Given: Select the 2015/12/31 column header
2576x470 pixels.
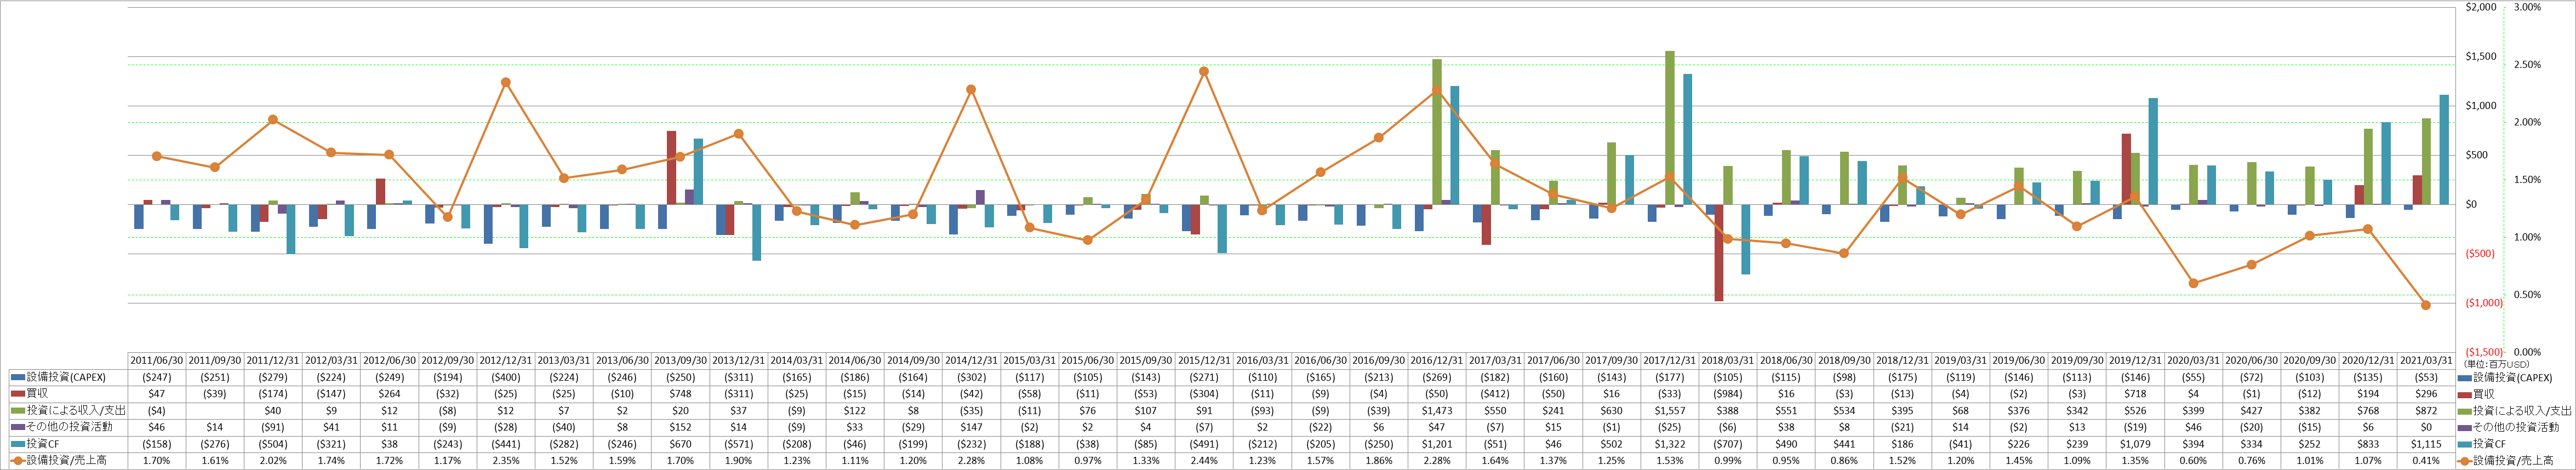Looking at the screenshot, I should pos(1204,361).
